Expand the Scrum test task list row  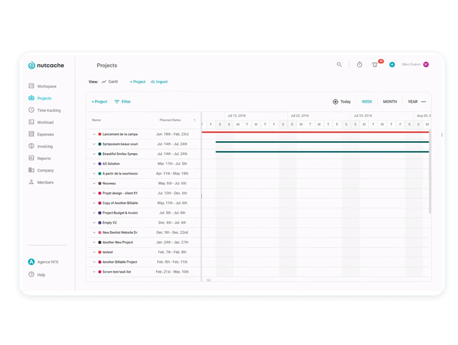(x=94, y=272)
